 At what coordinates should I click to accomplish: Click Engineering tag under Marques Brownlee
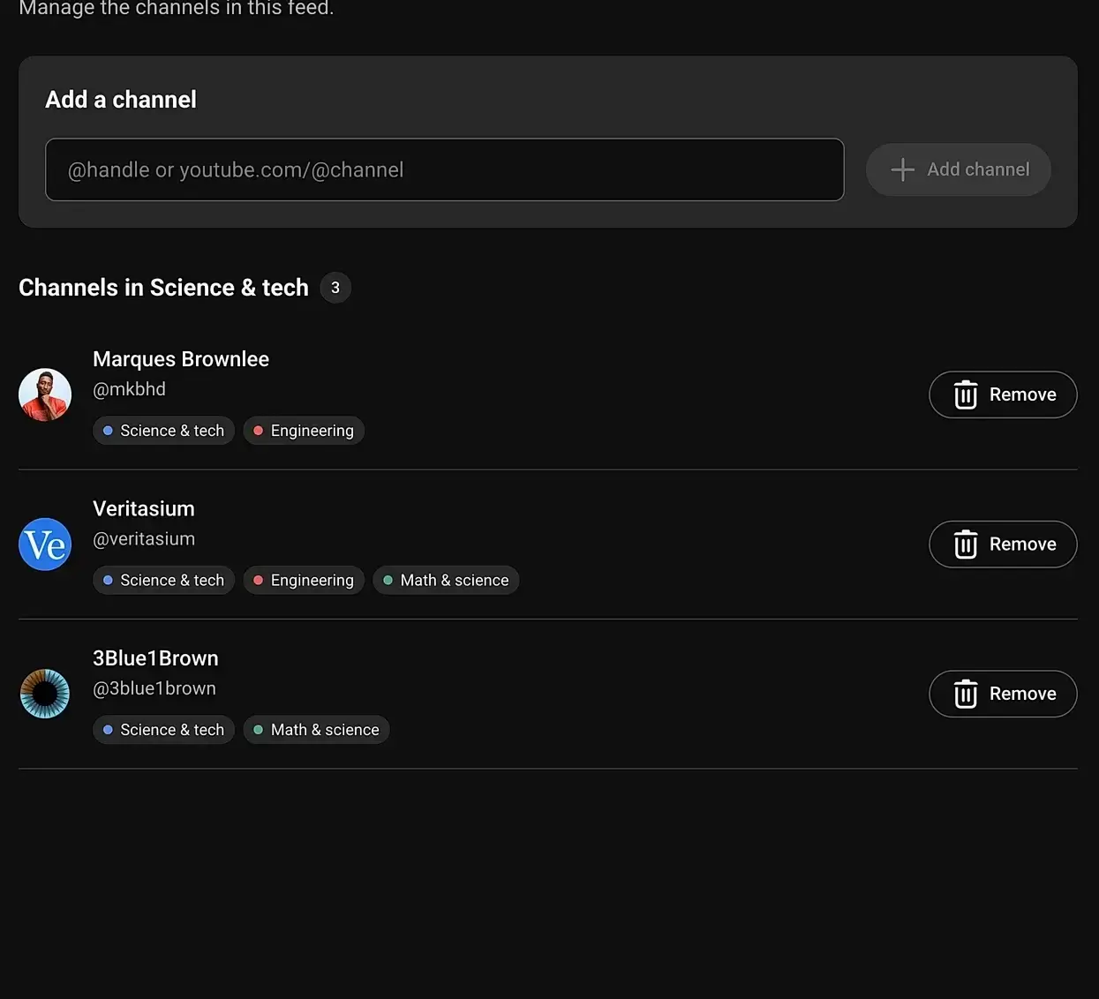pos(304,431)
